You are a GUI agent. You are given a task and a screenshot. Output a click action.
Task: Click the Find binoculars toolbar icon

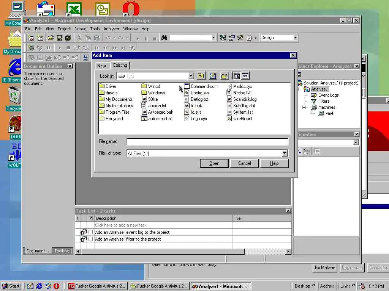(164, 38)
